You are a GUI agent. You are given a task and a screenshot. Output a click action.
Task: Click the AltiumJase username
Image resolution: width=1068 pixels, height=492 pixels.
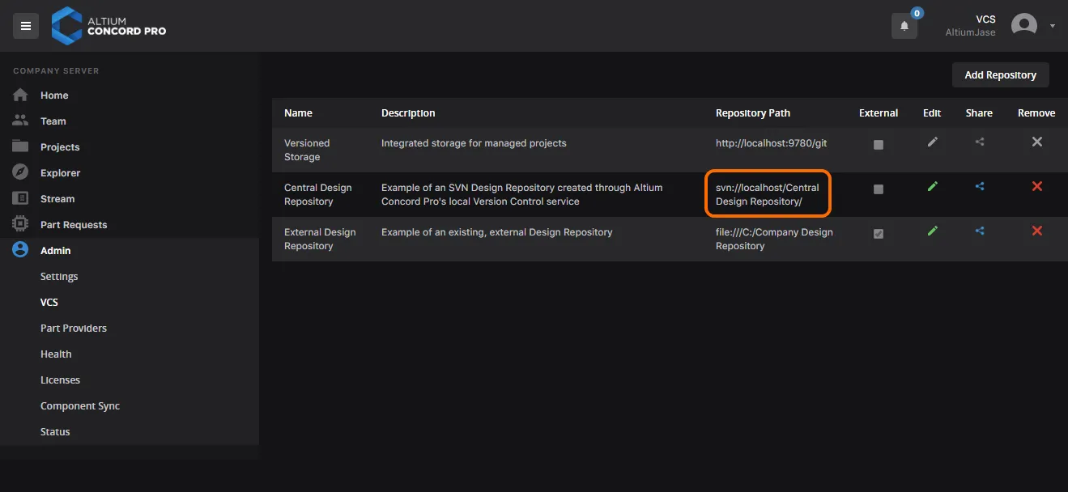pyautogui.click(x=971, y=32)
